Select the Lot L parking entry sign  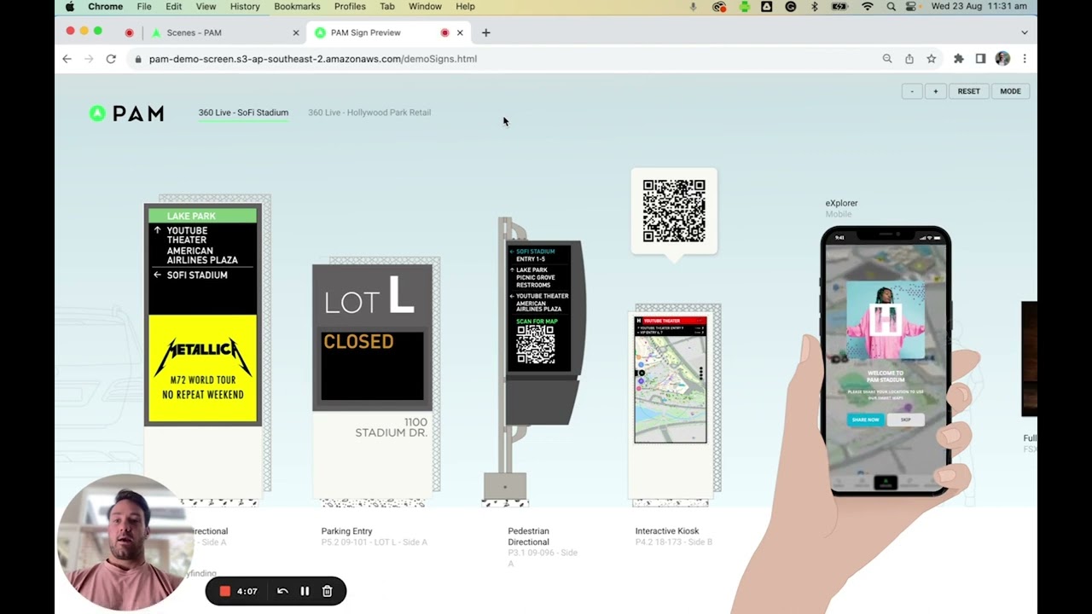pos(372,338)
